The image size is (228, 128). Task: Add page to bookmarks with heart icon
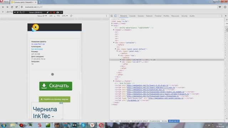tap(220, 7)
